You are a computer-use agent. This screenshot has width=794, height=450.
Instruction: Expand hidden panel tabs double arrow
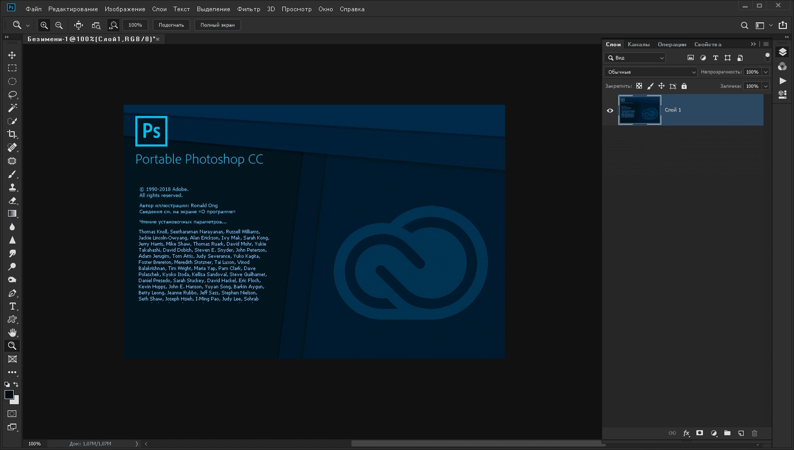[754, 44]
